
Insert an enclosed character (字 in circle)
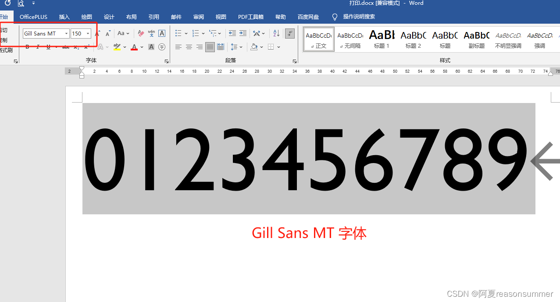click(x=162, y=47)
